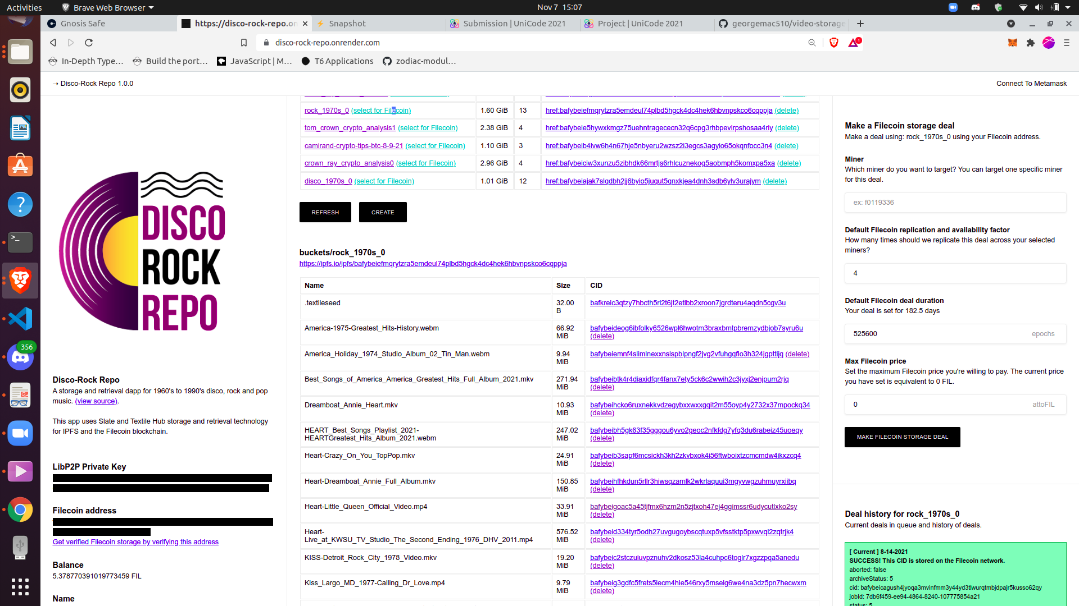Click MAKE FILECOIN STORAGE DEAL button
This screenshot has width=1079, height=606.
[902, 437]
